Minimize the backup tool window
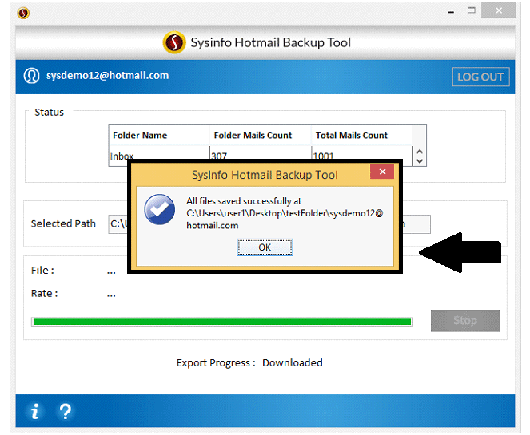Viewport: 530px width, 435px height. click(451, 11)
